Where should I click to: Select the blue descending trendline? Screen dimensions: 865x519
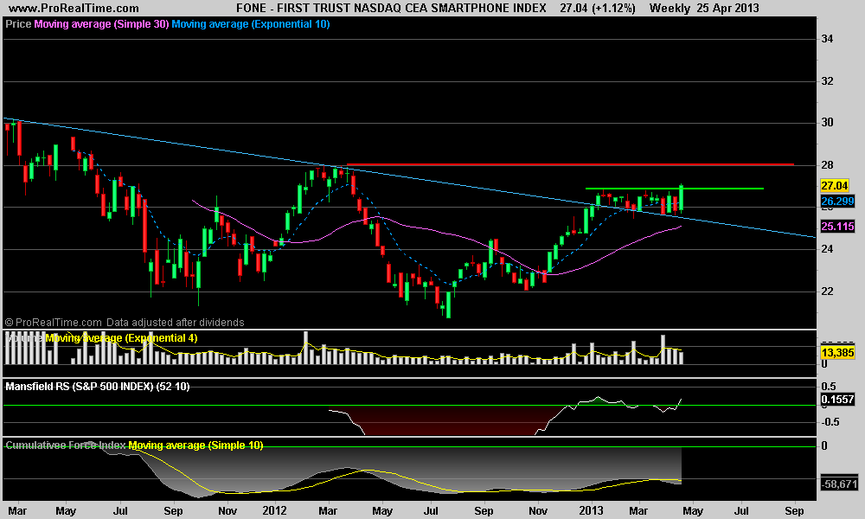click(408, 177)
